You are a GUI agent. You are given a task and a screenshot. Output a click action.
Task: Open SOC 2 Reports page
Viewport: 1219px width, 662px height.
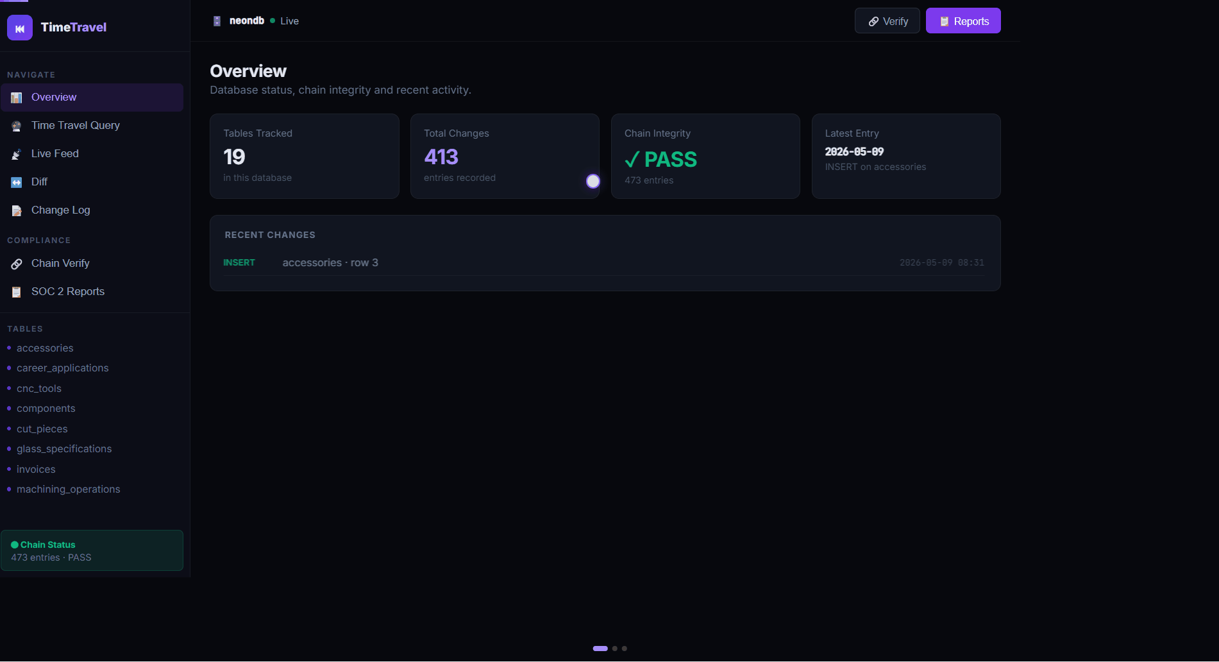pyautogui.click(x=92, y=292)
